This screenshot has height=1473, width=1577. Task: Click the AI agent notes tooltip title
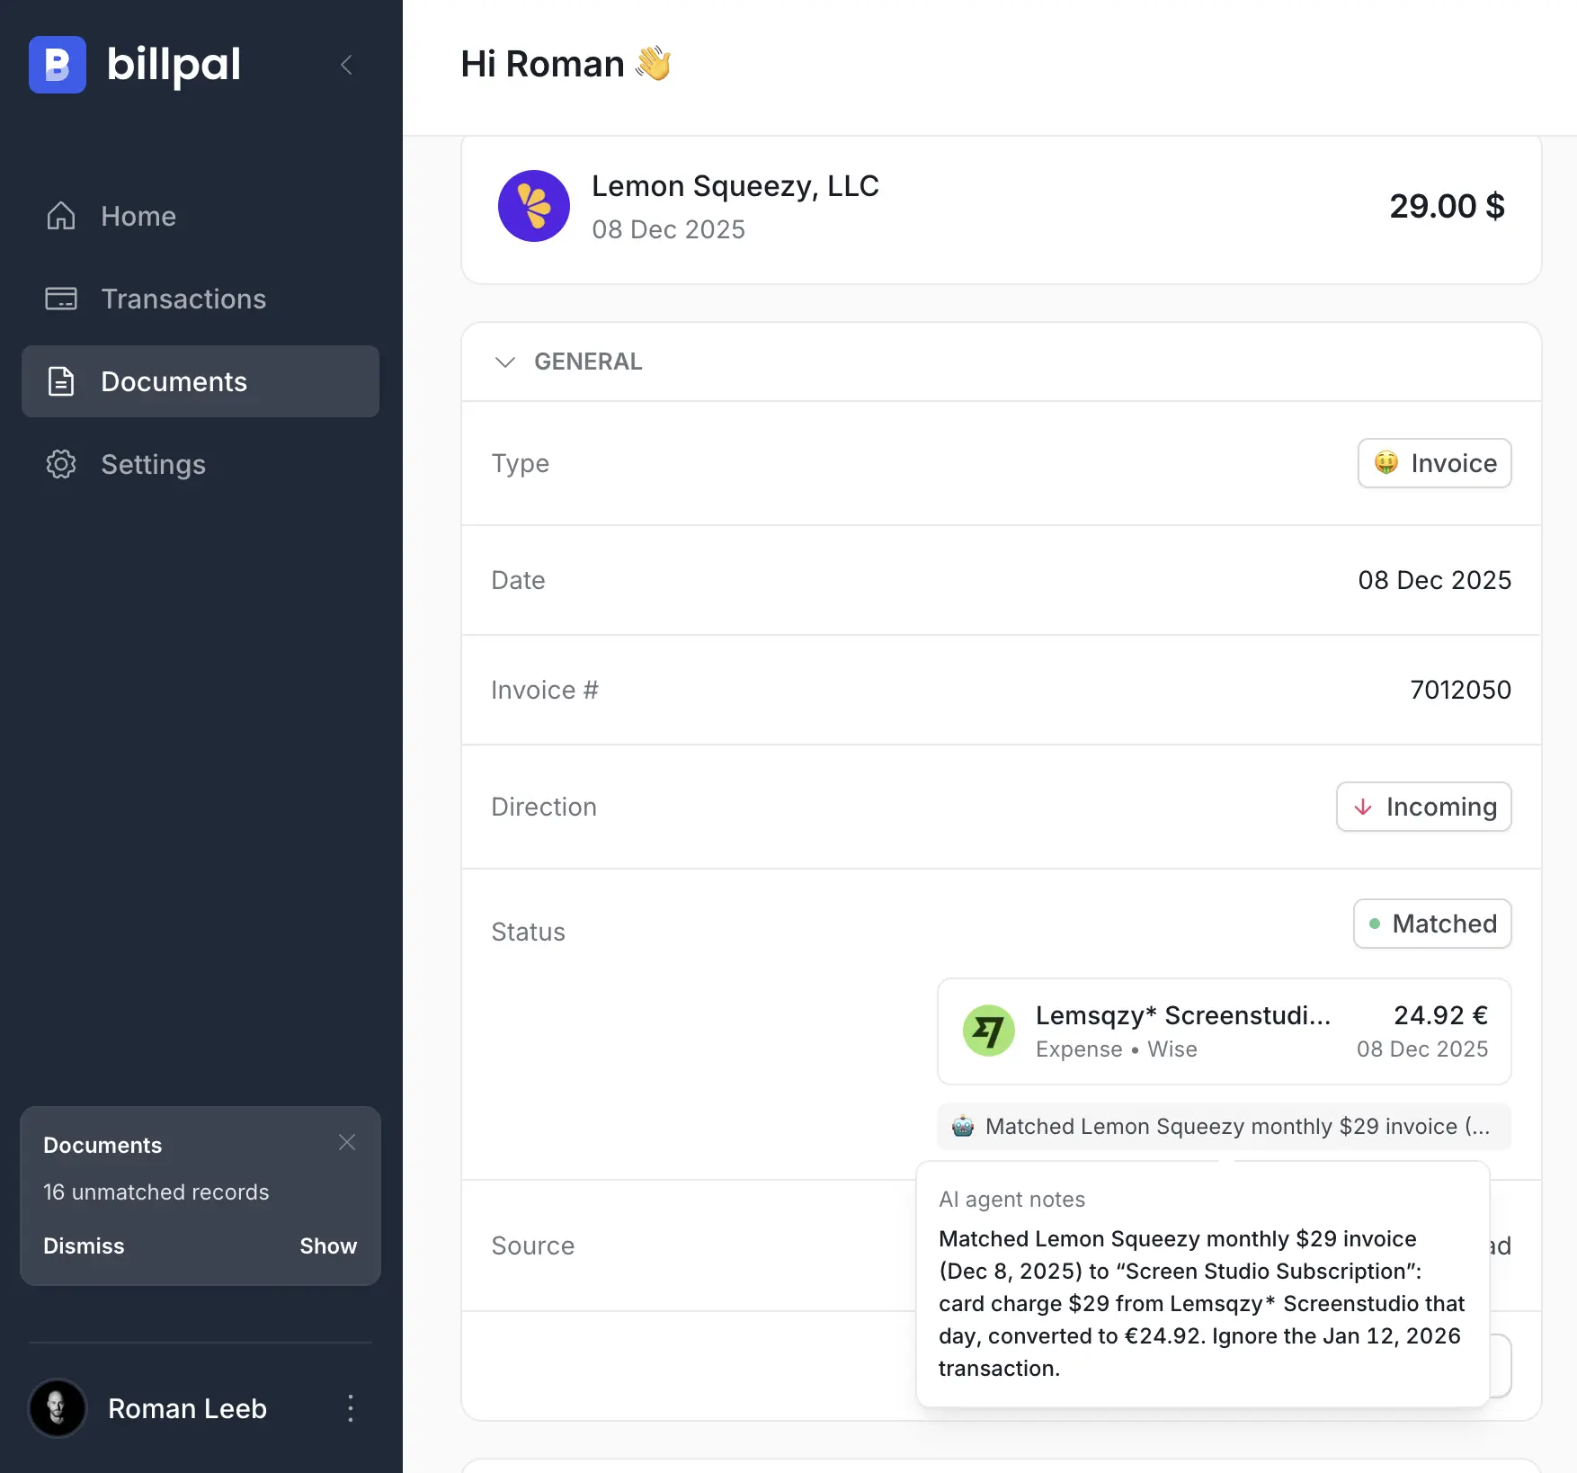1012,1199
